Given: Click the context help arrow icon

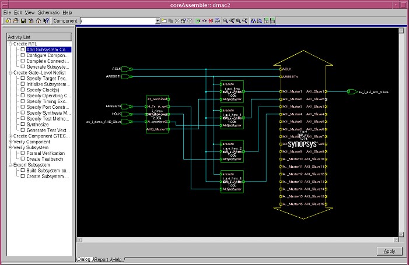Looking at the screenshot, I should coord(46,21).
